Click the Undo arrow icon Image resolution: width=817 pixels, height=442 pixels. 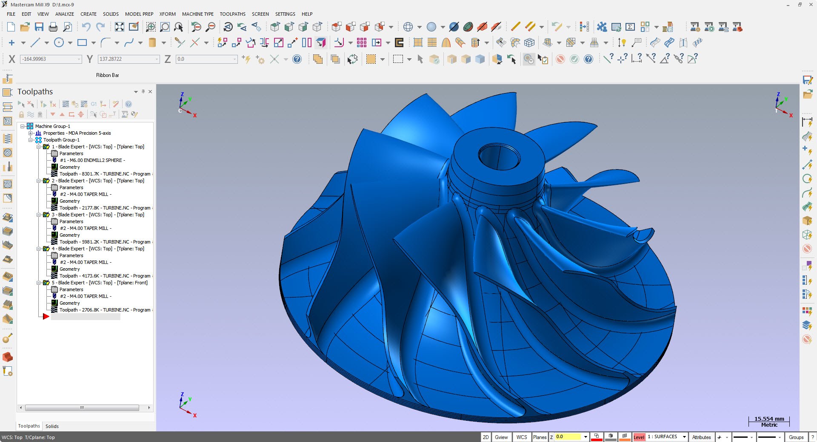click(x=86, y=27)
